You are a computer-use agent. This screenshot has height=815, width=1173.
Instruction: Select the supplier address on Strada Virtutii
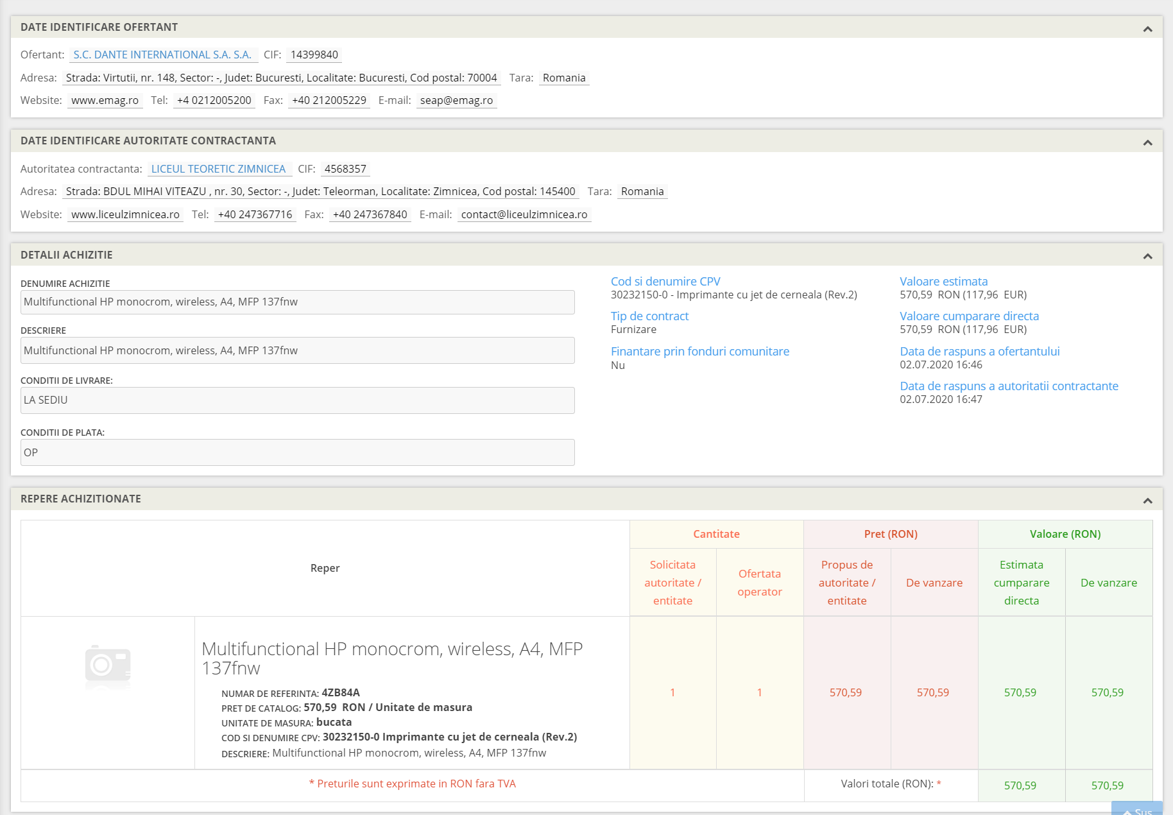point(282,78)
